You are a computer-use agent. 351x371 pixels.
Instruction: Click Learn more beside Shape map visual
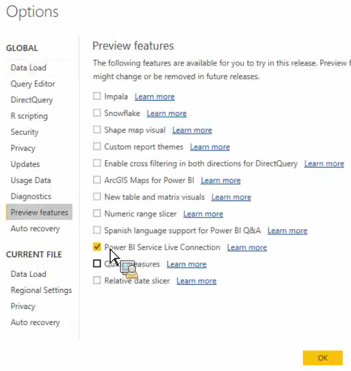pos(192,130)
